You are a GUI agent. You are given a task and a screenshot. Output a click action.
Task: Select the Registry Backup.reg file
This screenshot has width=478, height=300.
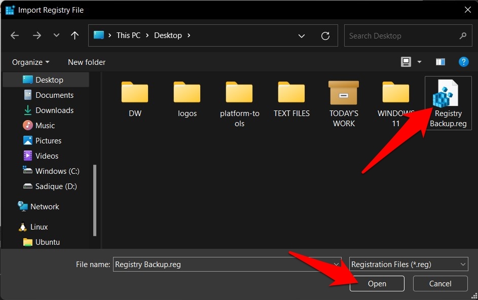pyautogui.click(x=448, y=103)
